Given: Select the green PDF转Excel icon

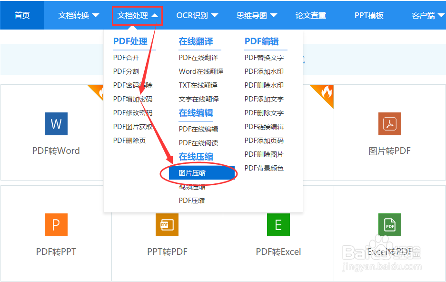Looking at the screenshot, I should (x=278, y=224).
